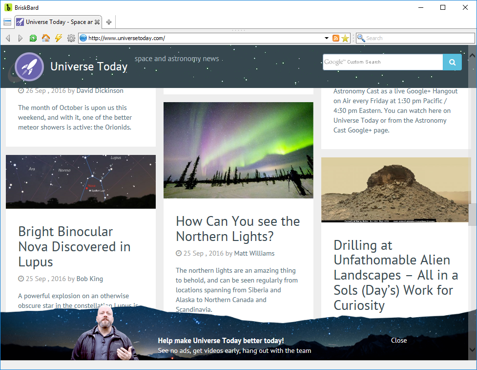
Task: Select the Universe Today tab
Action: pyautogui.click(x=58, y=22)
